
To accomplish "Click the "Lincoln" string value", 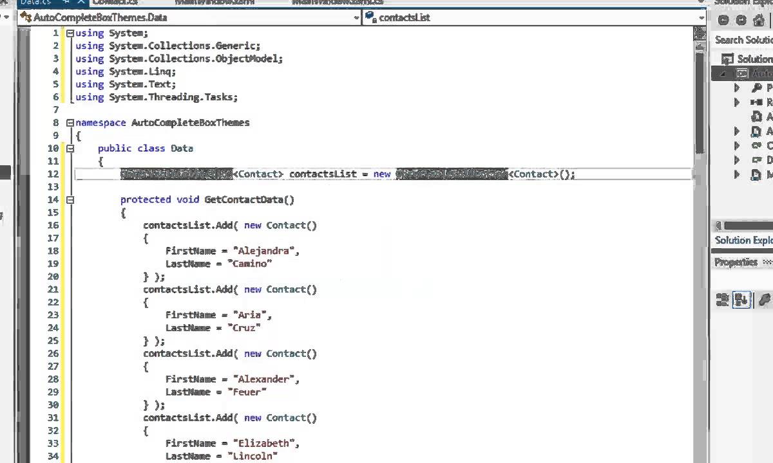I will [x=253, y=457].
